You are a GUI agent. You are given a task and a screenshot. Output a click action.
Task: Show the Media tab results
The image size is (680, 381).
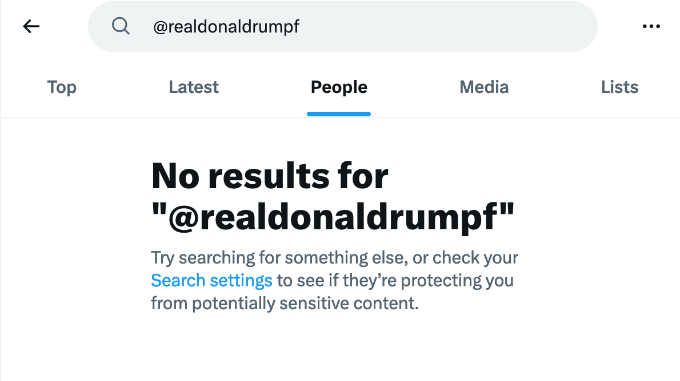click(484, 87)
